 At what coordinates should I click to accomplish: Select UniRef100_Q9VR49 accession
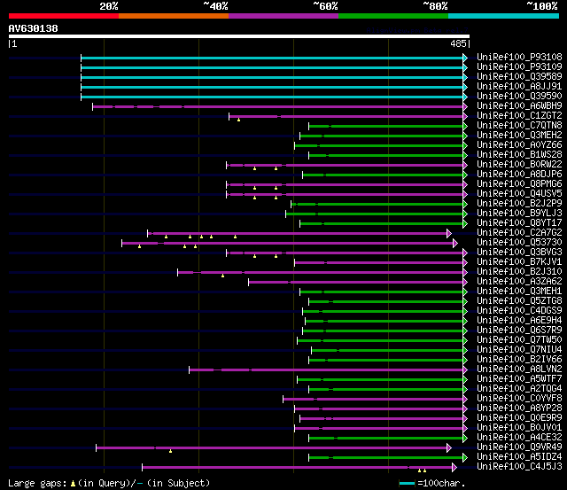click(519, 447)
